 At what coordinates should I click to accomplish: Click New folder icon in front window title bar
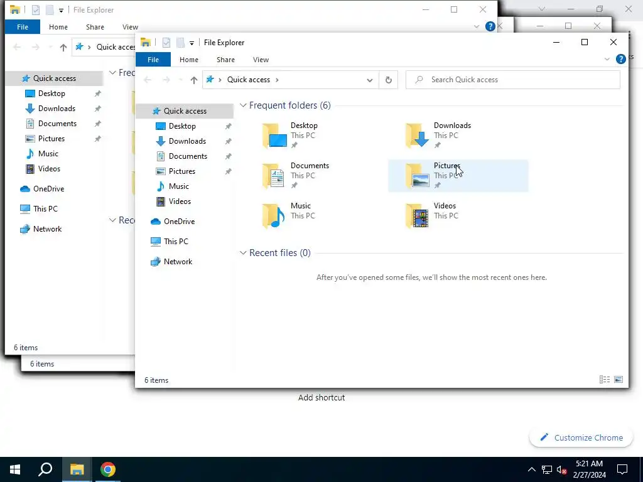point(180,43)
